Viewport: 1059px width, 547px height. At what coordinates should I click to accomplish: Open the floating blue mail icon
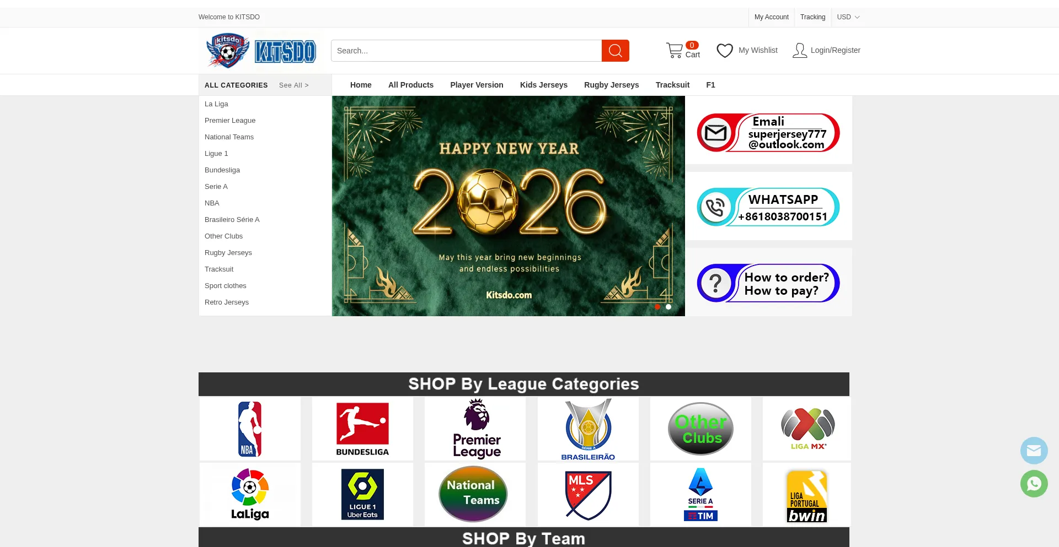[x=1034, y=451]
